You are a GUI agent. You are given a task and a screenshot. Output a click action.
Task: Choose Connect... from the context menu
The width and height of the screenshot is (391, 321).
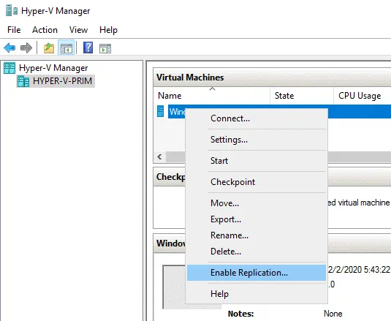(x=257, y=118)
